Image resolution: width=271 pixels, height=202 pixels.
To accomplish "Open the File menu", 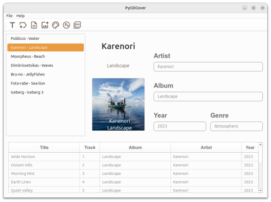I will click(x=9, y=16).
